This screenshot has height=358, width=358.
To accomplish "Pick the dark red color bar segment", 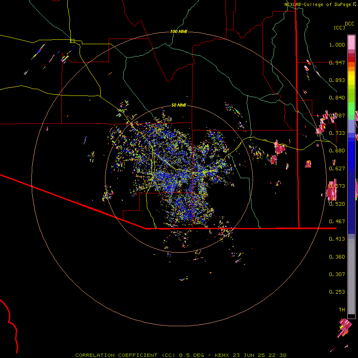I will pos(351,60).
